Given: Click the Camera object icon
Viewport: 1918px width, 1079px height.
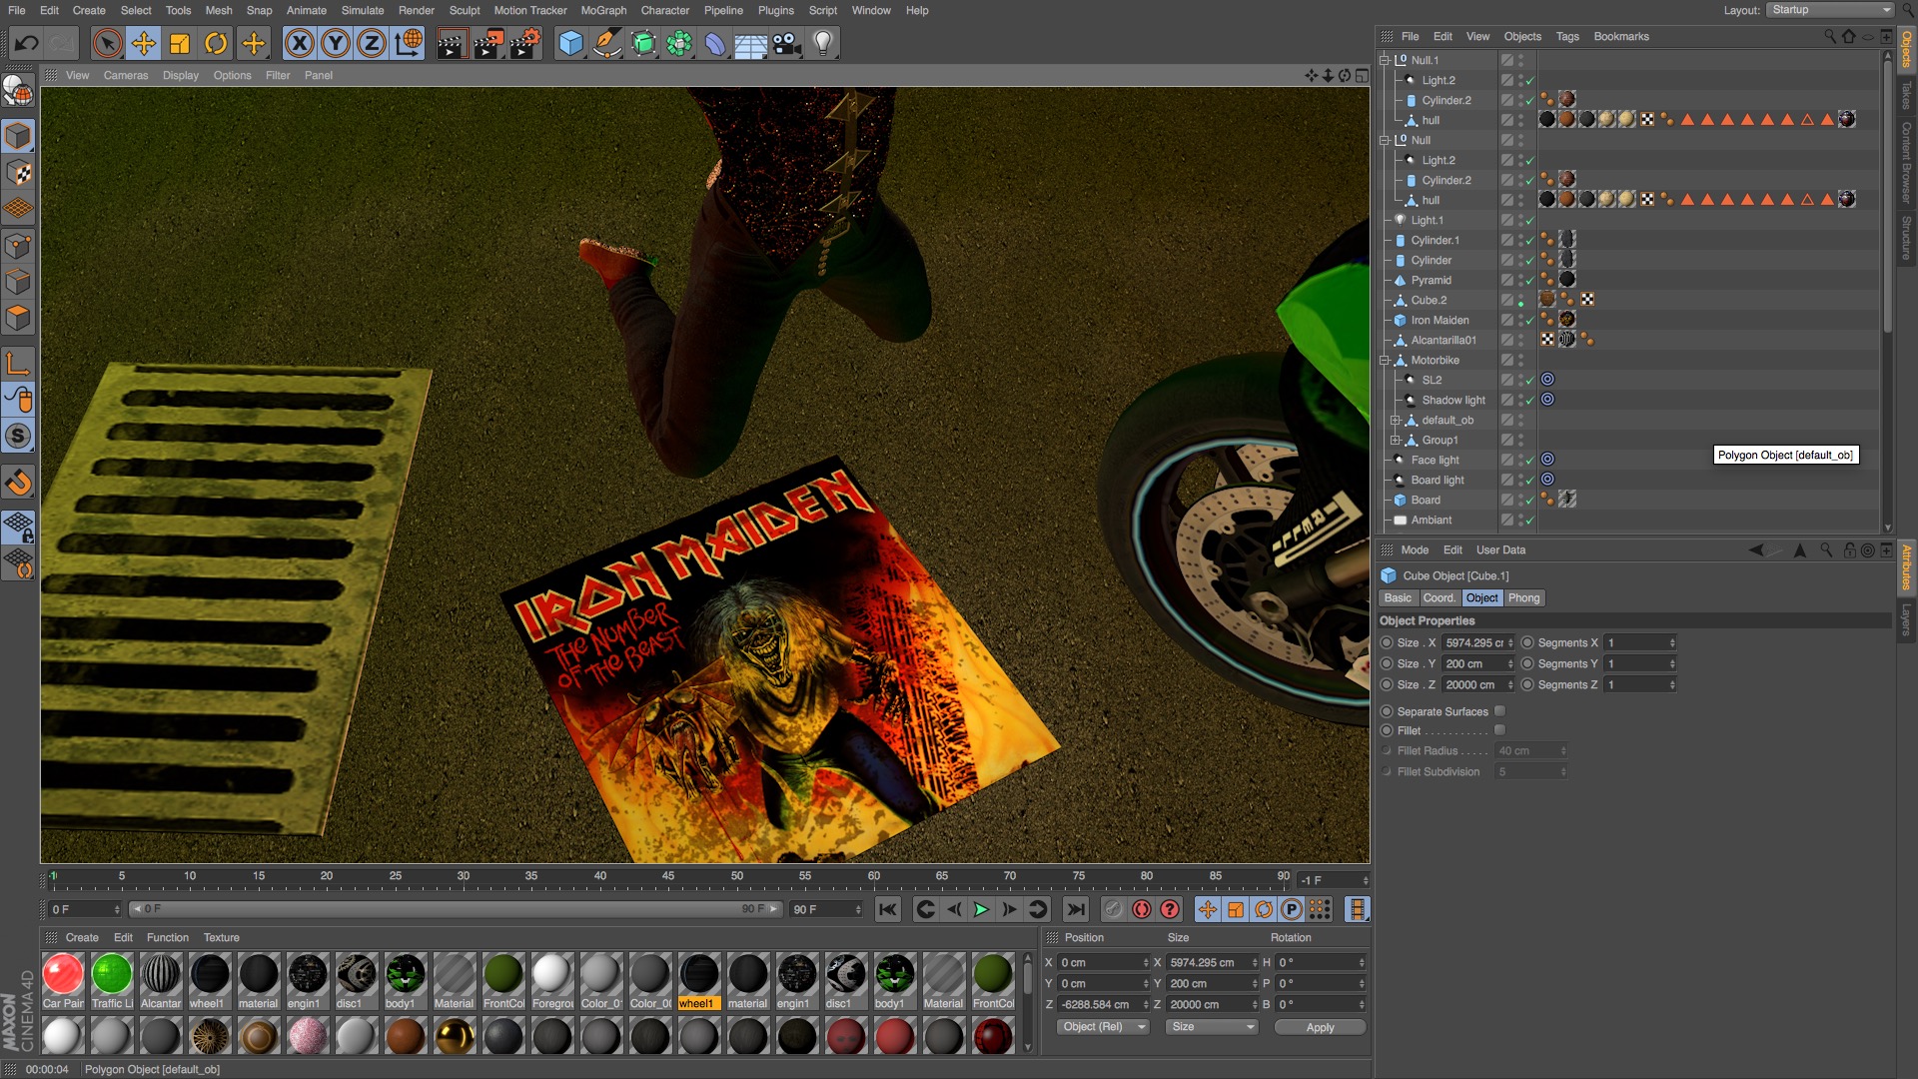Looking at the screenshot, I should (x=787, y=43).
